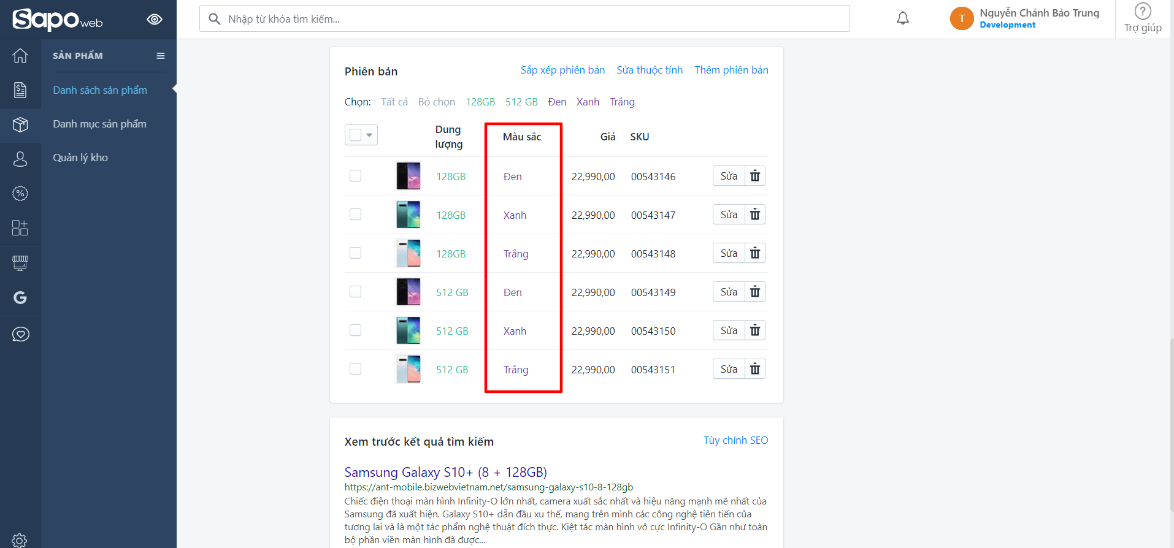Tick the checkbox for SKU 00543151 row

coord(355,369)
